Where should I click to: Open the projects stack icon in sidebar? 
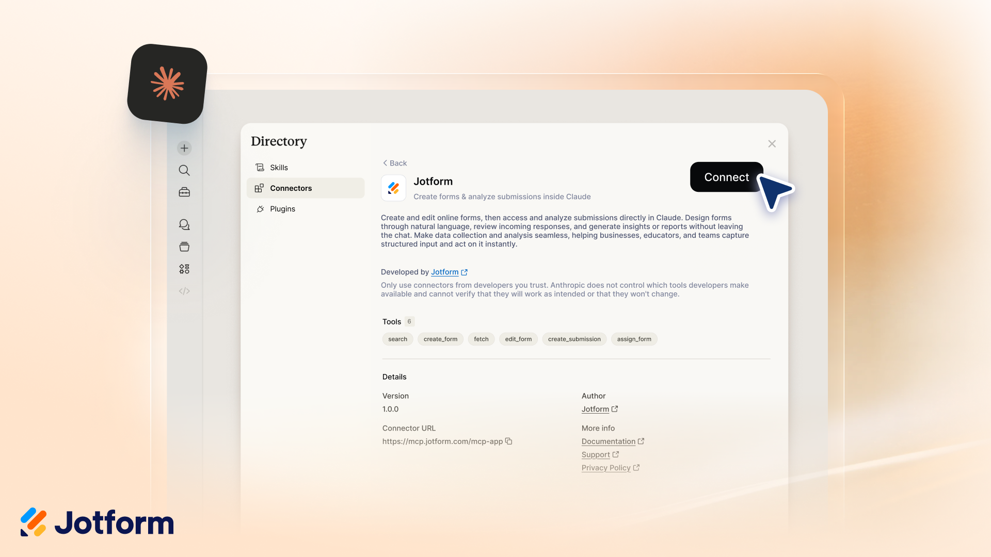[184, 247]
